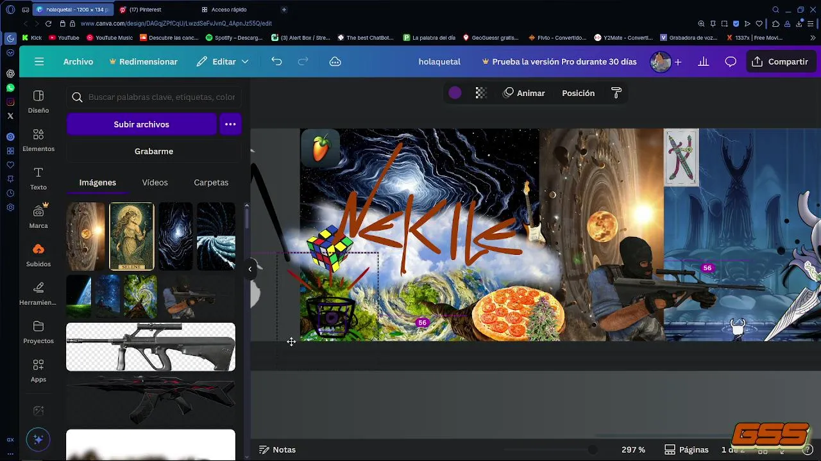Reload the current page
The height and width of the screenshot is (461, 821).
coord(48,24)
